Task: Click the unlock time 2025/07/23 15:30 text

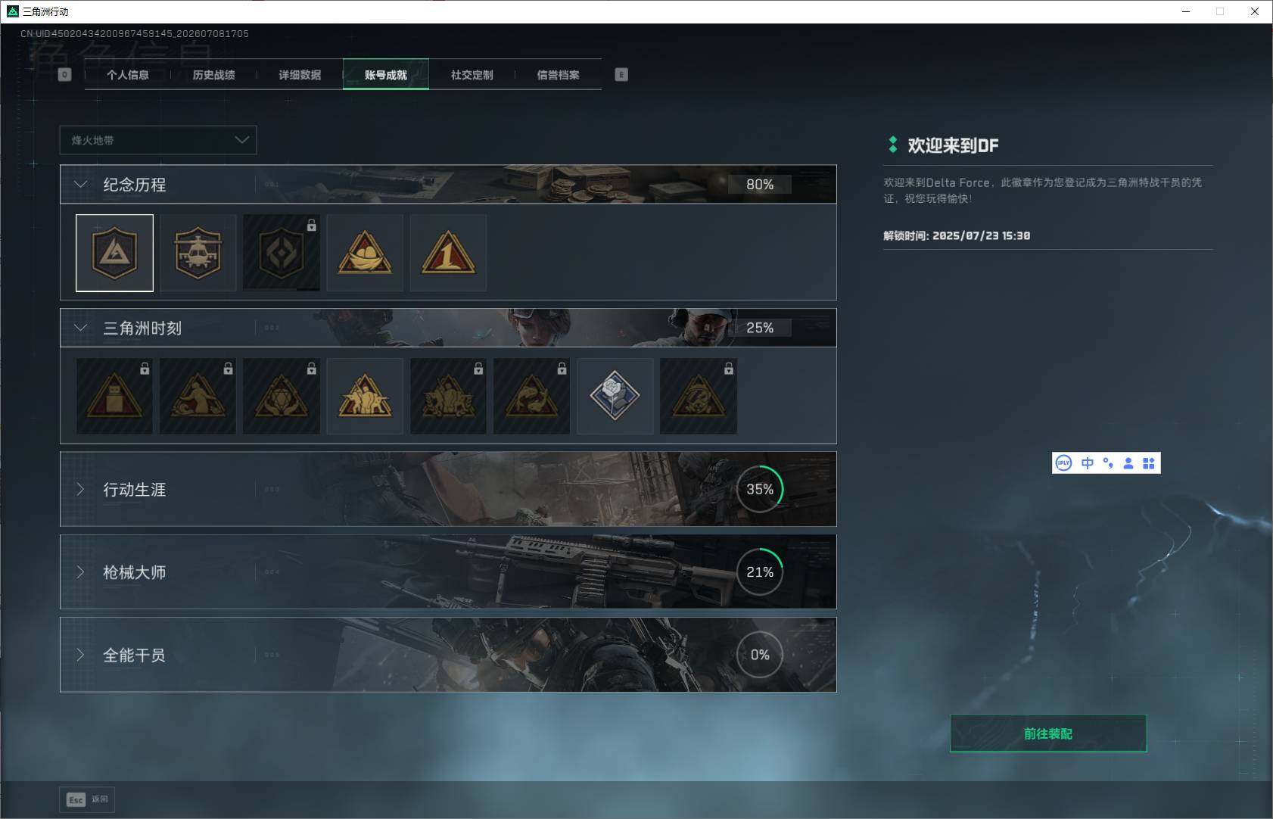Action: click(x=957, y=235)
